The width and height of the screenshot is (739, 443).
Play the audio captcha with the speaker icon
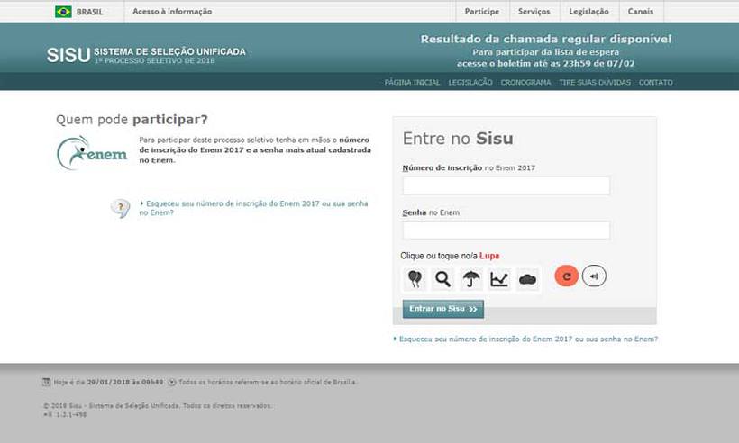593,276
